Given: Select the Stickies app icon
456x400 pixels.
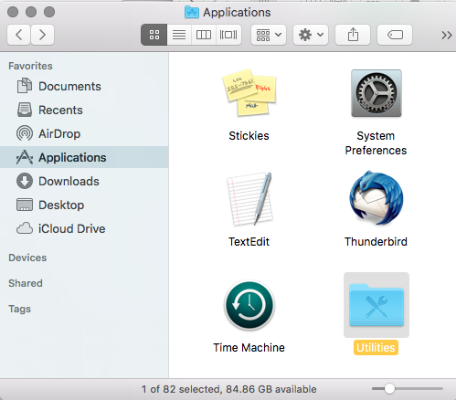Looking at the screenshot, I should point(249,93).
